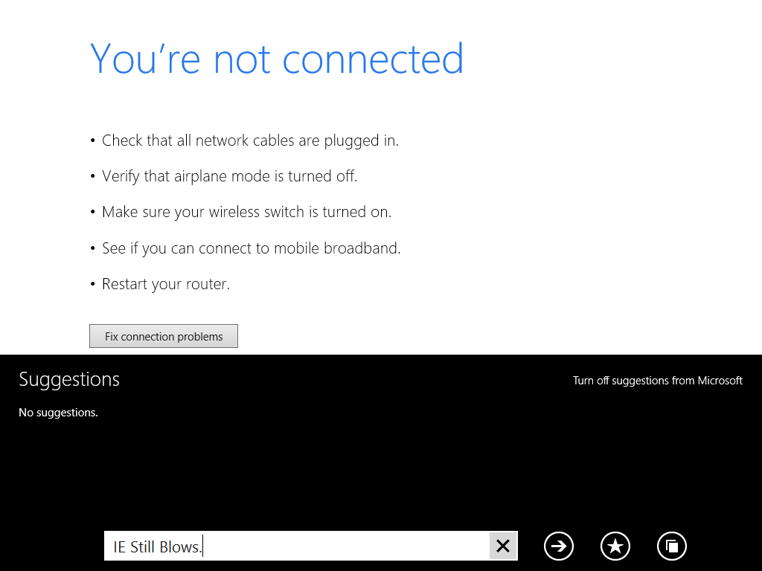This screenshot has height=571, width=762.
Task: Click the 'No suggestions.' text
Action: coord(58,412)
